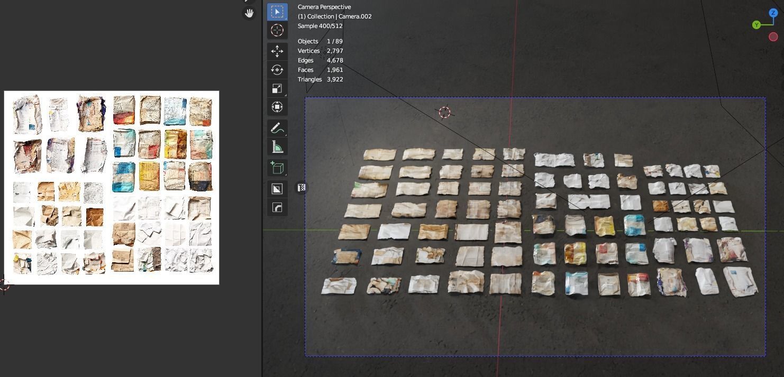Screen dimensions: 784x377
Task: Click the red axis ball below the gizmo
Action: pyautogui.click(x=773, y=36)
